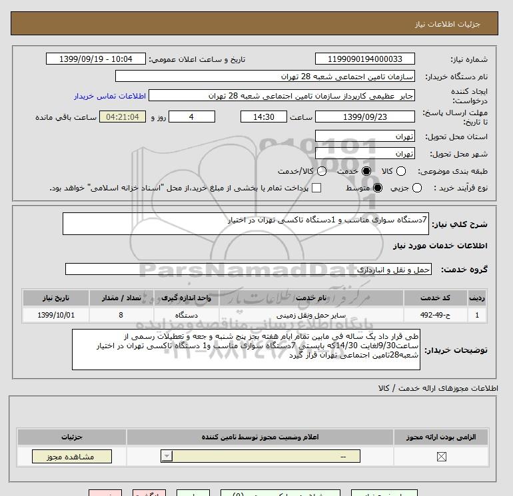Viewport: 513px width, 496px height.
Task: Click the کد خدمت column header
Action: pos(435,298)
